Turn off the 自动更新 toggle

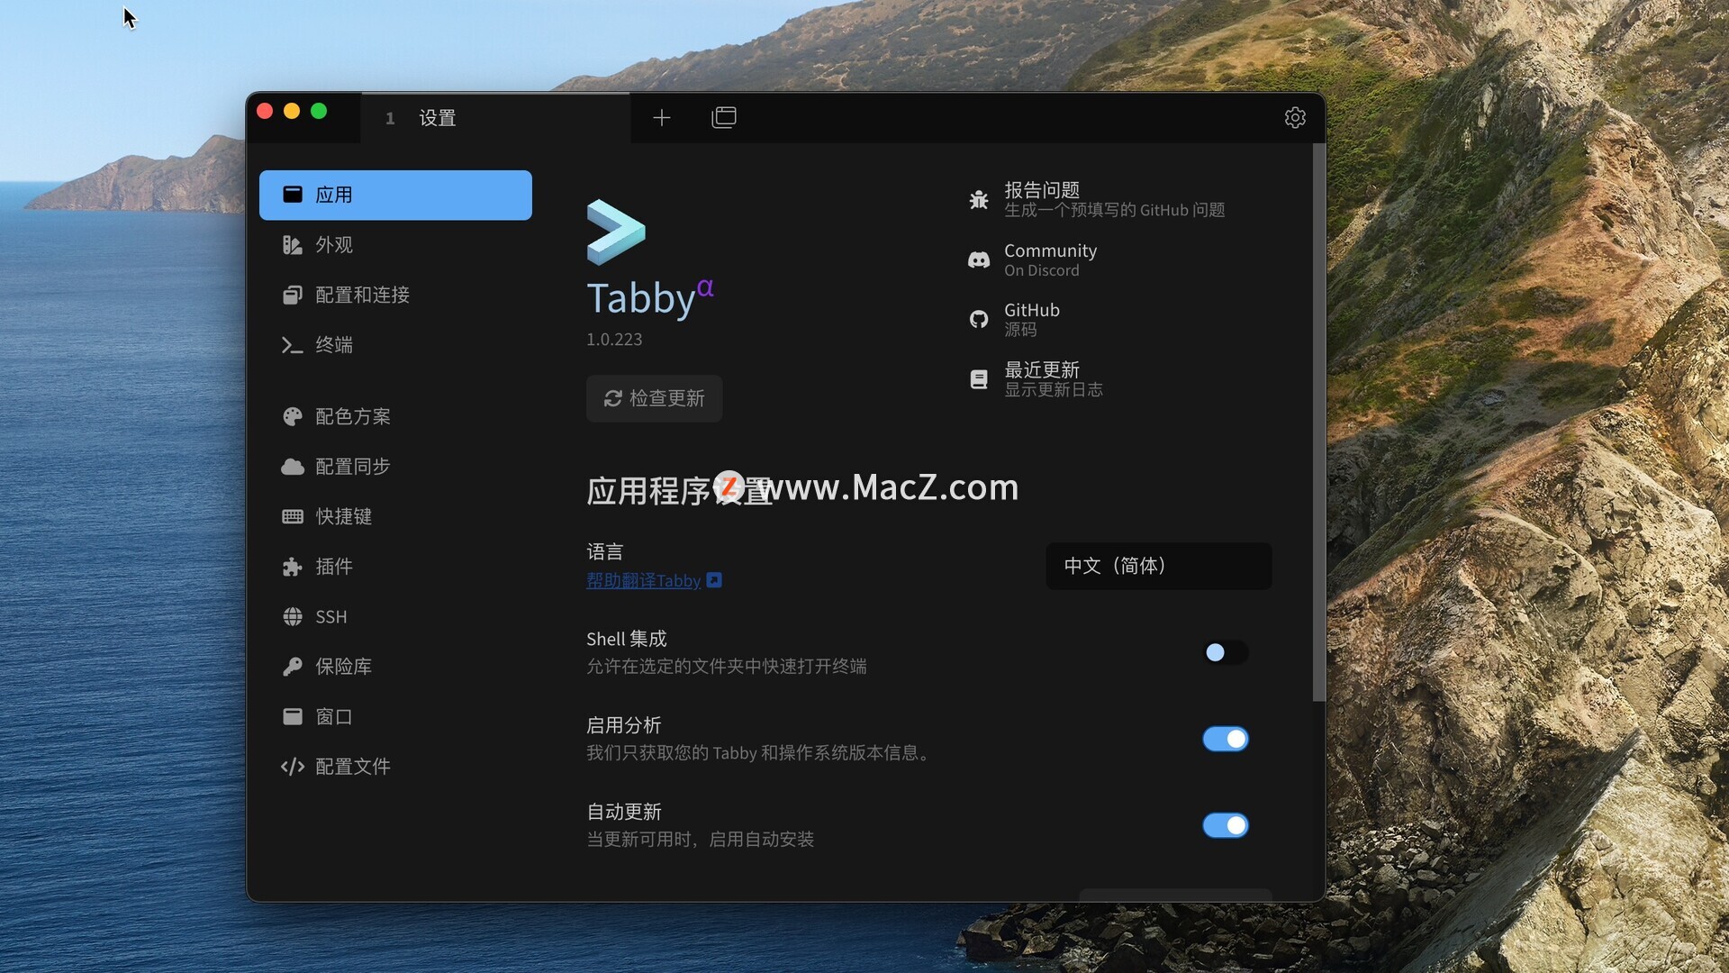coord(1226,825)
